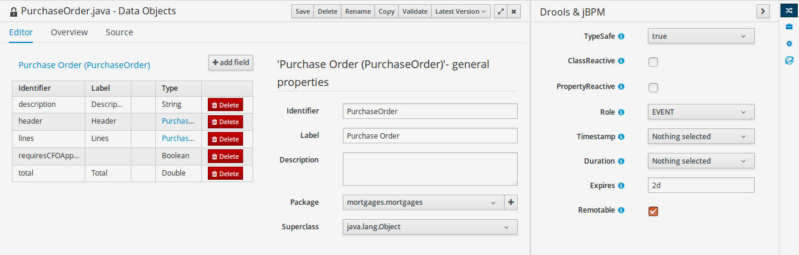This screenshot has width=799, height=255.
Task: Switch to the Overview tab
Action: click(69, 32)
